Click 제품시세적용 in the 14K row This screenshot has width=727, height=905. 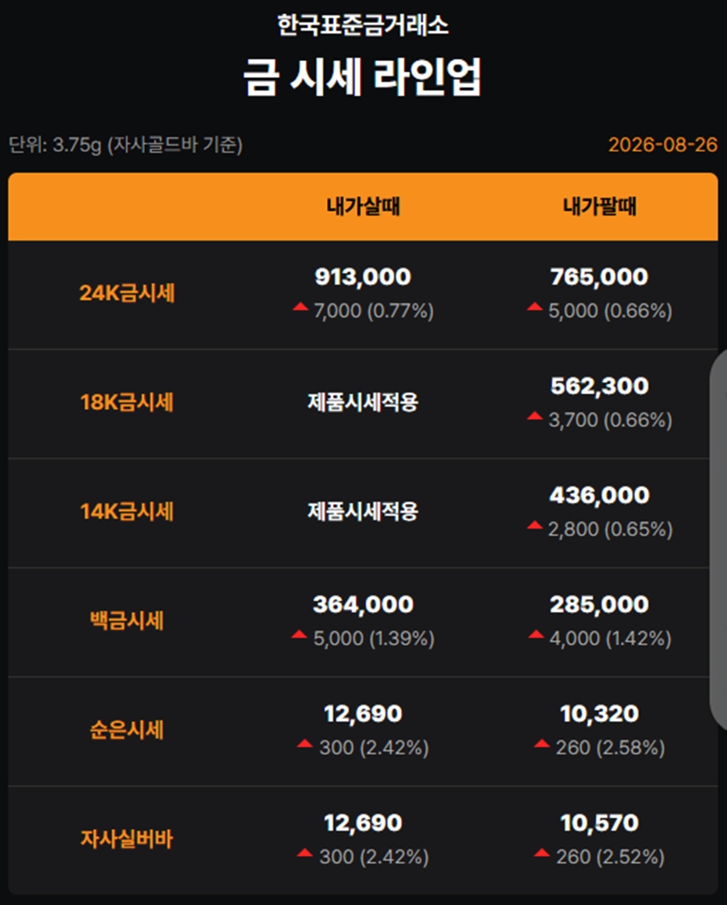pyautogui.click(x=363, y=512)
